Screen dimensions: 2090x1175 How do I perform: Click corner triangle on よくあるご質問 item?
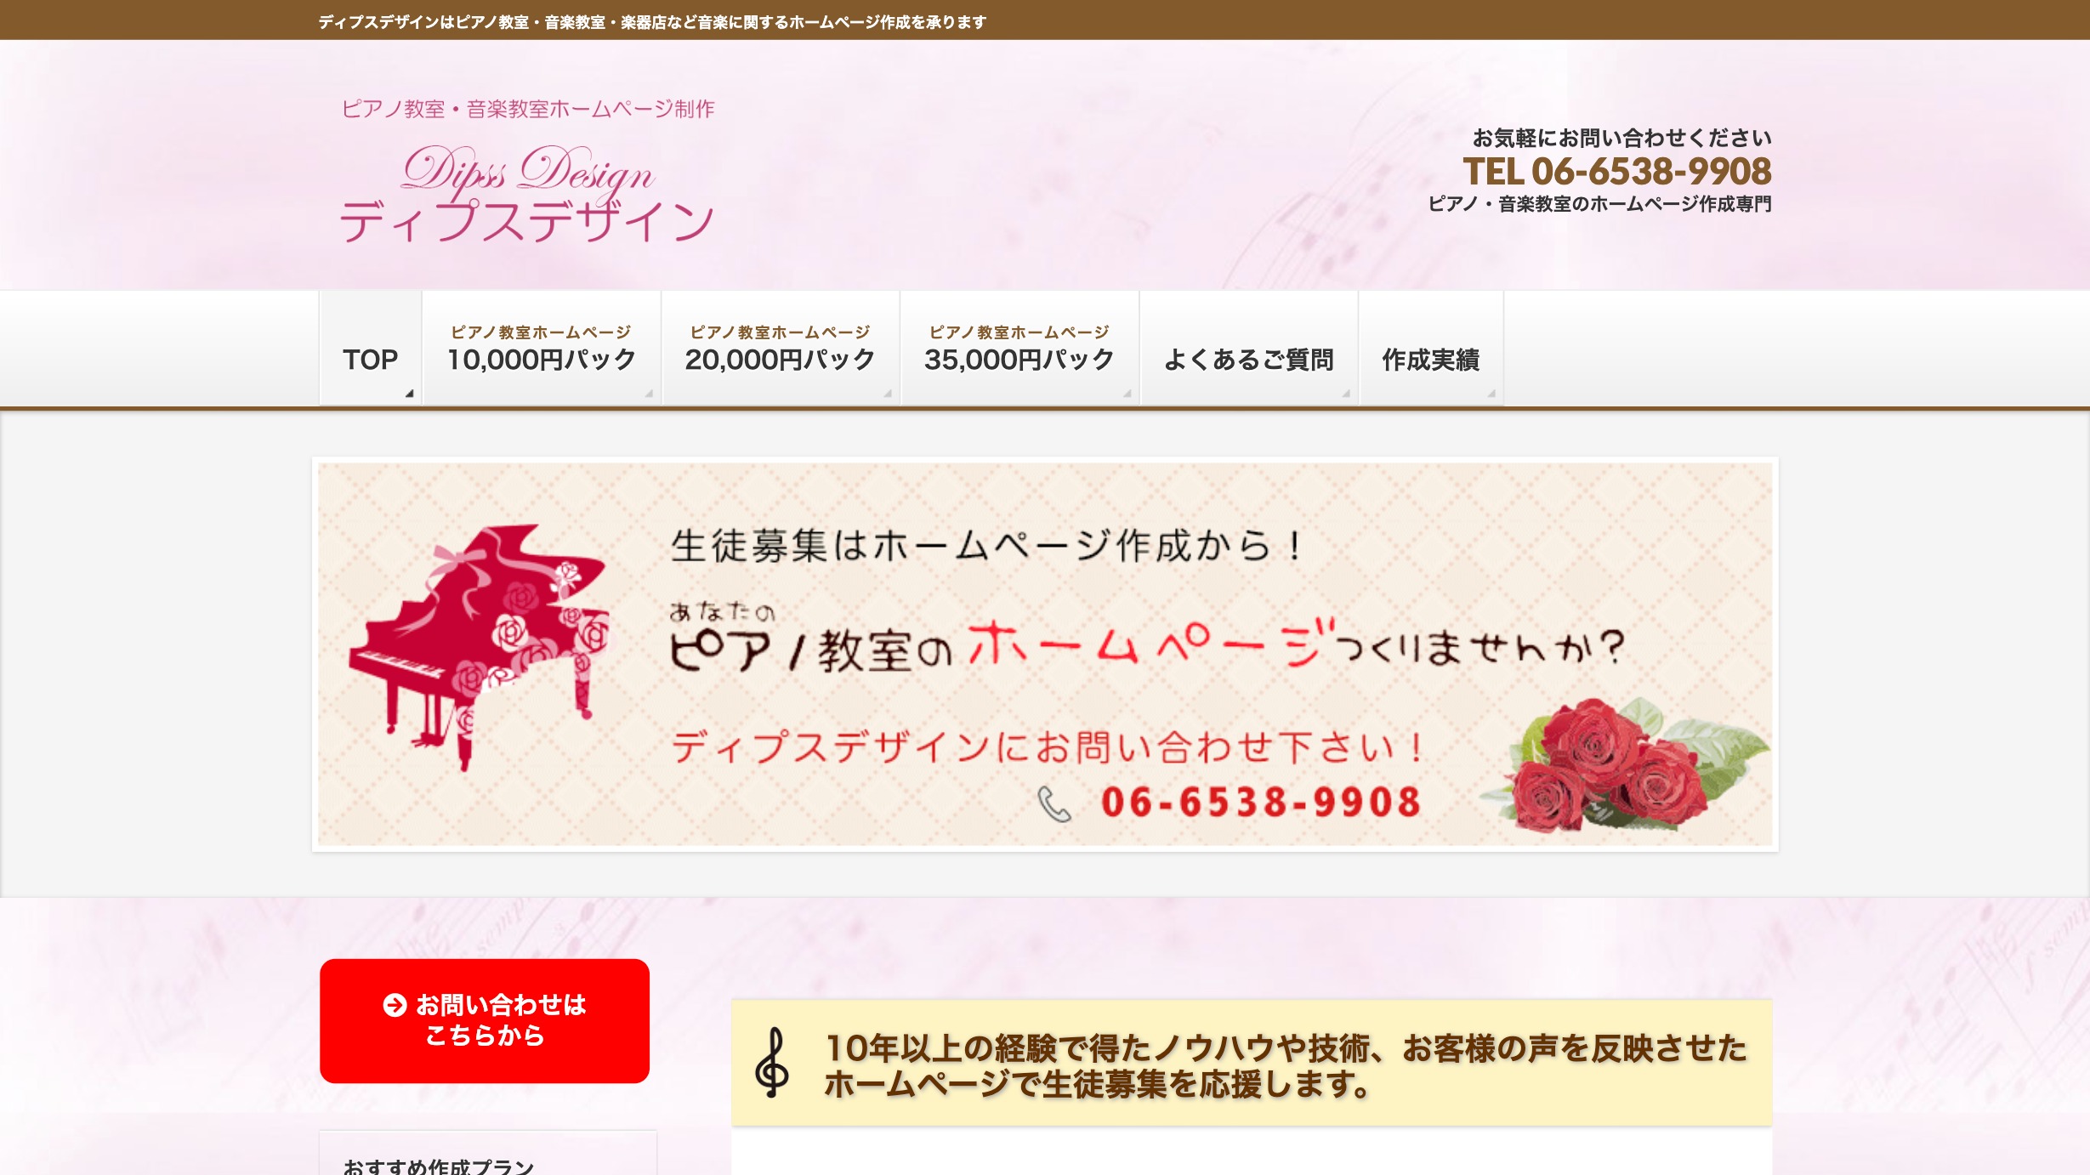pos(1346,394)
